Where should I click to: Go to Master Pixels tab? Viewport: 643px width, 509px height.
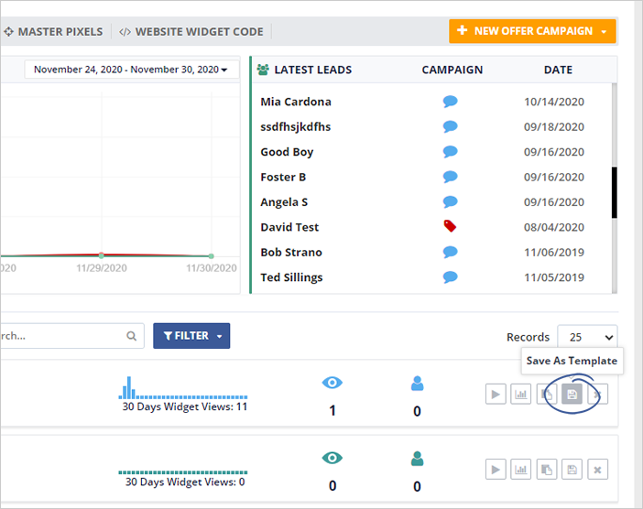click(x=53, y=32)
